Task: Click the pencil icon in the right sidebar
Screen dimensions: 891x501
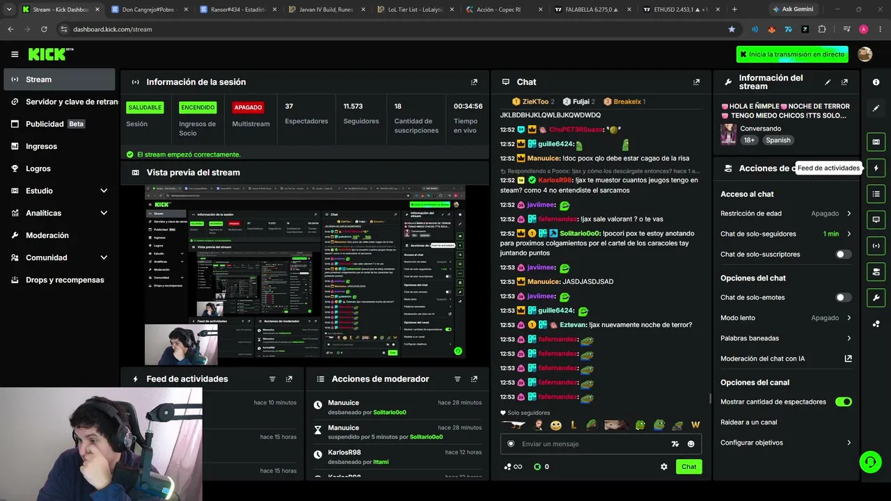Action: [876, 109]
